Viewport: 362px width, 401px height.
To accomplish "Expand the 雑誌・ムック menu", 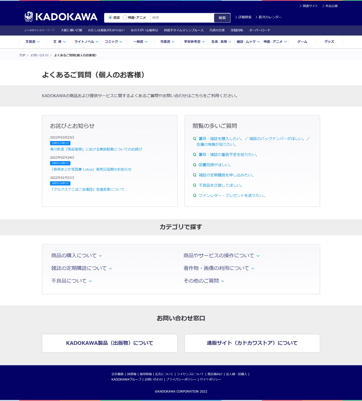I will (x=248, y=42).
